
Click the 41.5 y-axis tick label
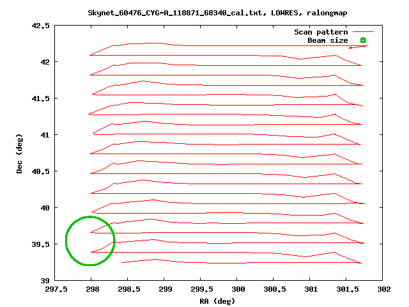pos(40,98)
